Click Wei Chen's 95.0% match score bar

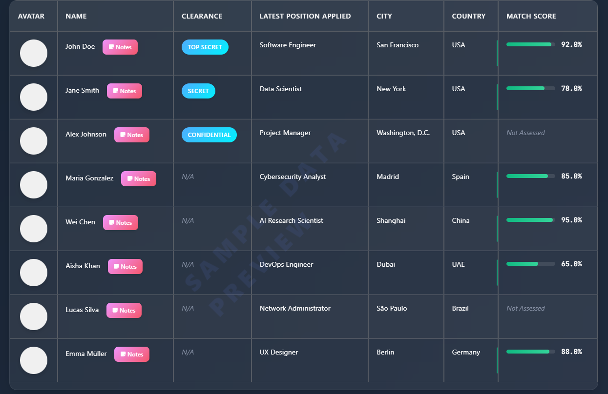tap(530, 220)
